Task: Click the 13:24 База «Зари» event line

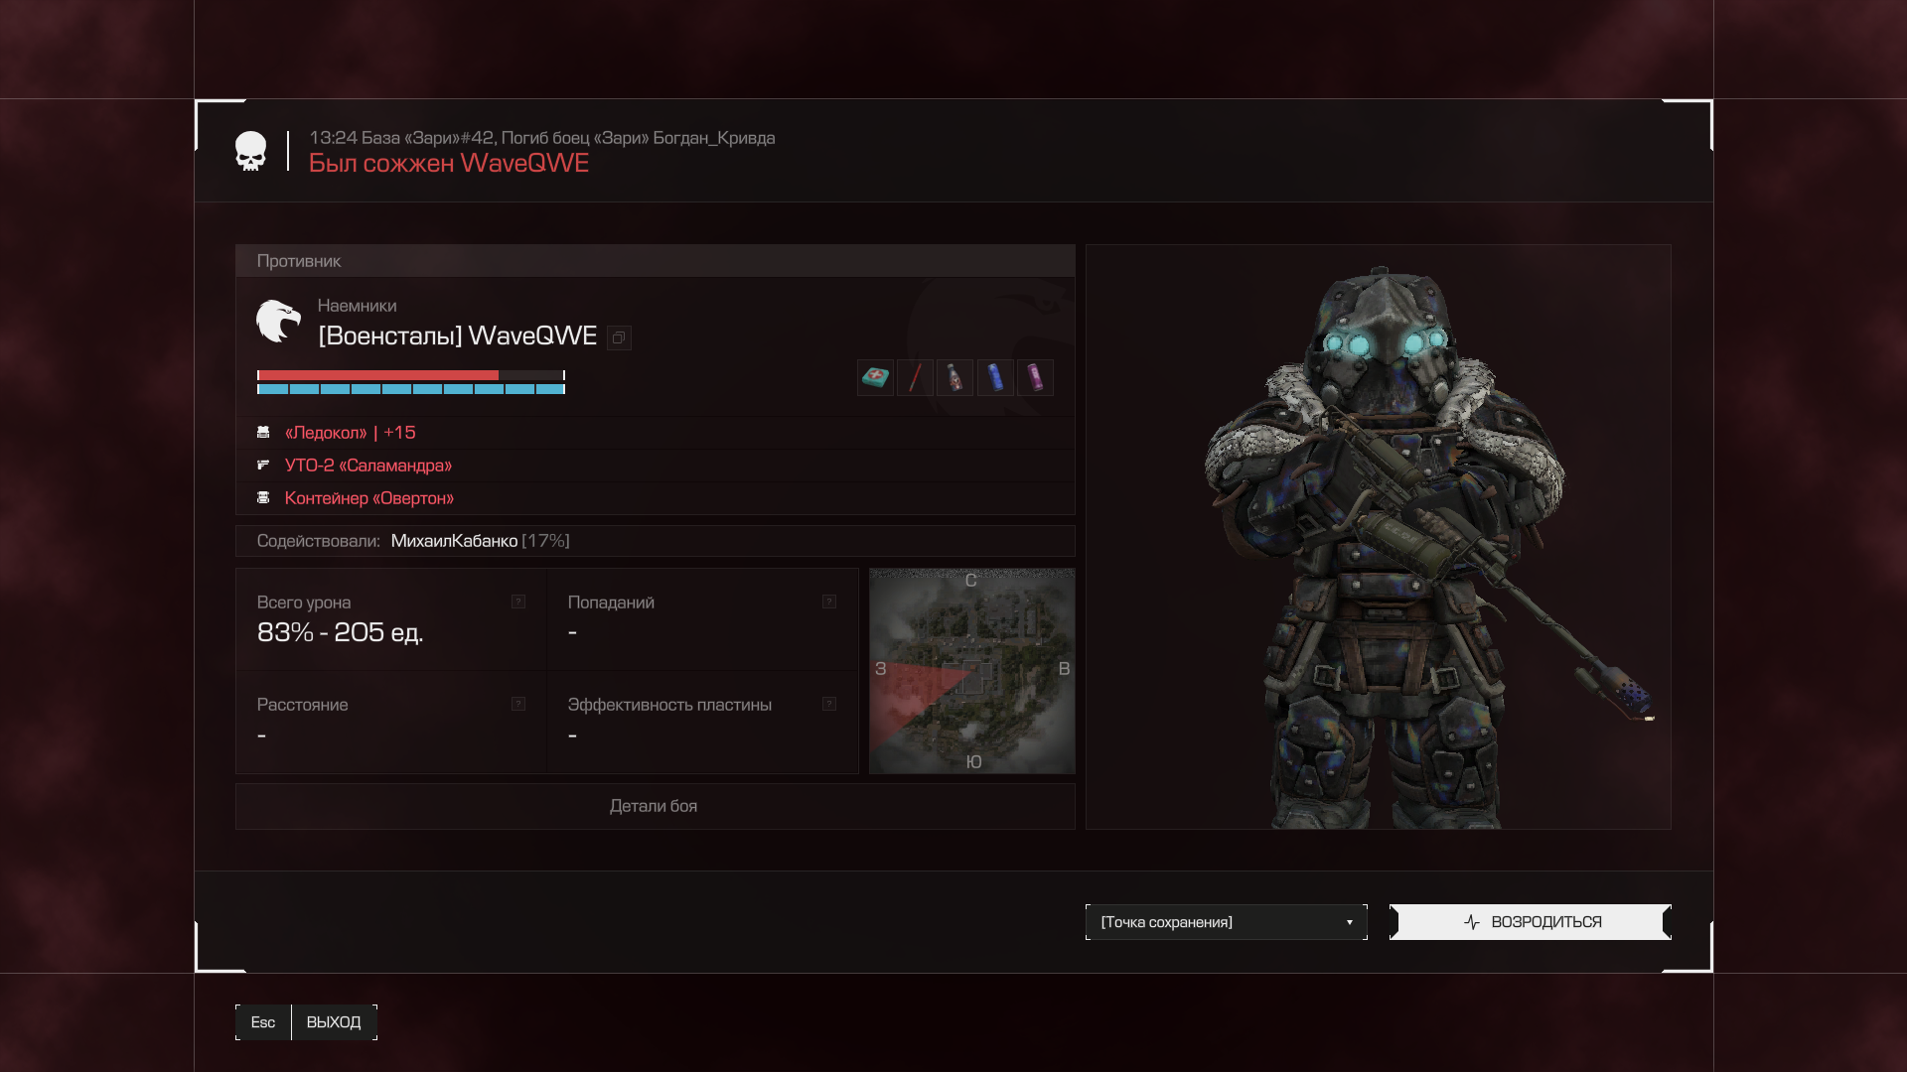Action: [x=541, y=138]
